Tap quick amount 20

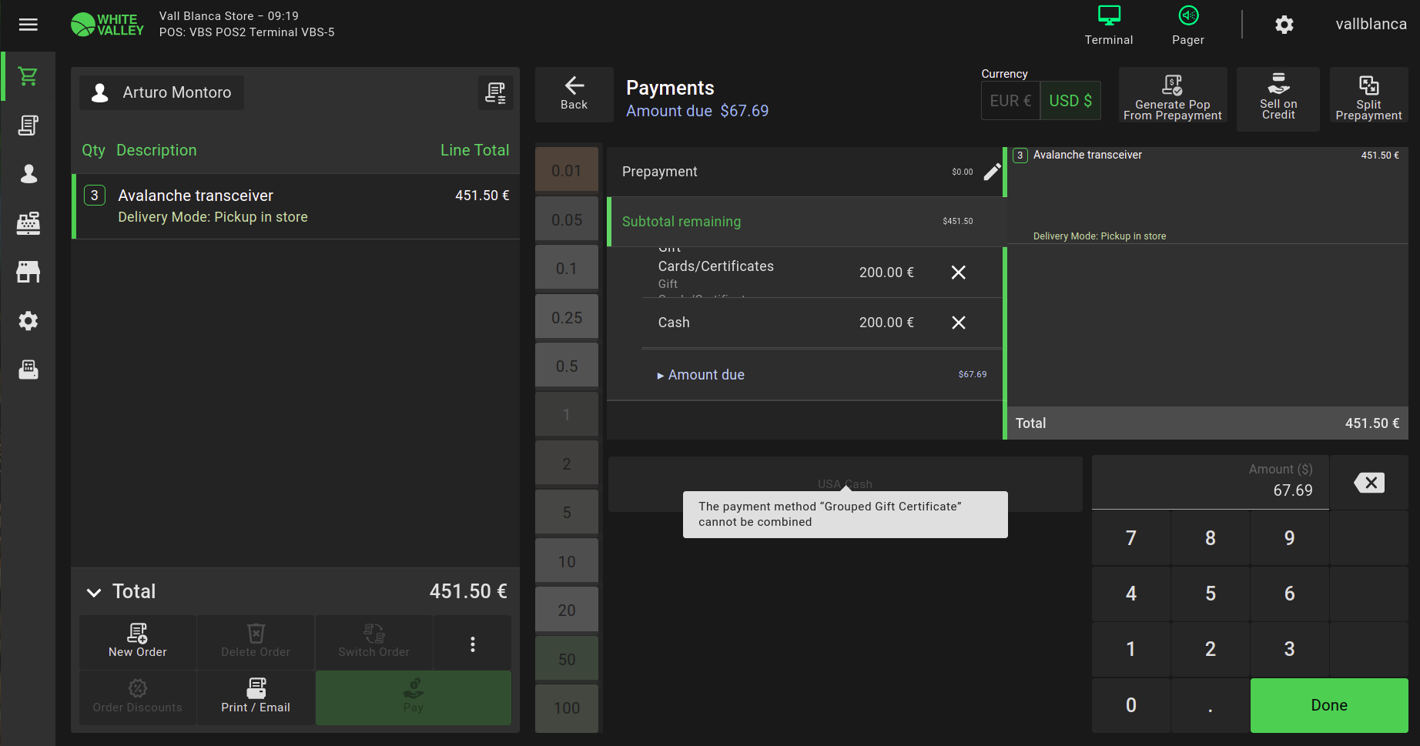click(567, 611)
